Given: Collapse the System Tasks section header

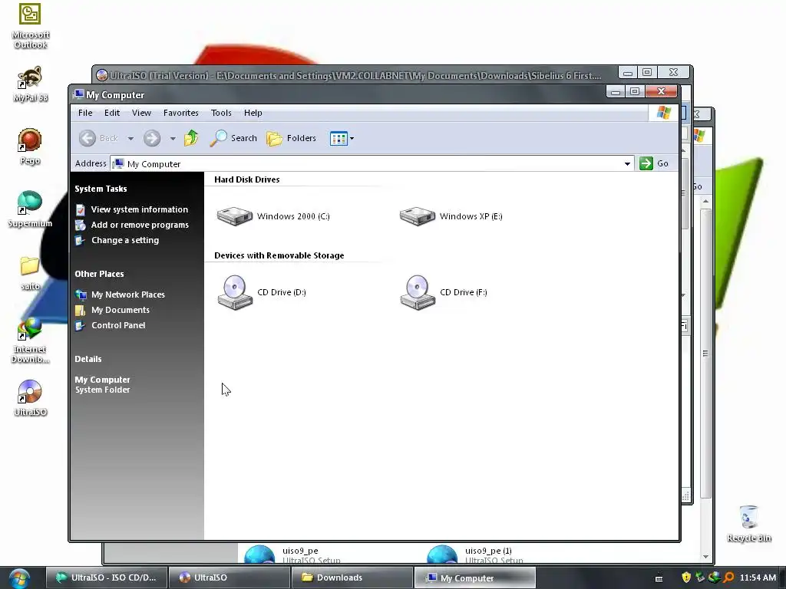Looking at the screenshot, I should pos(101,189).
